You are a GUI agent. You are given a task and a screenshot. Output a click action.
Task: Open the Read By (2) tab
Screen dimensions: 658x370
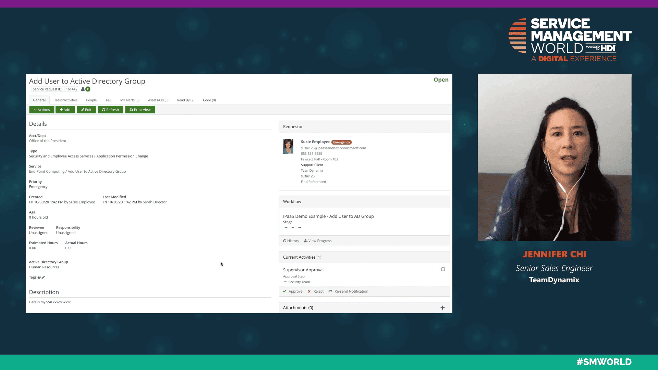[185, 100]
